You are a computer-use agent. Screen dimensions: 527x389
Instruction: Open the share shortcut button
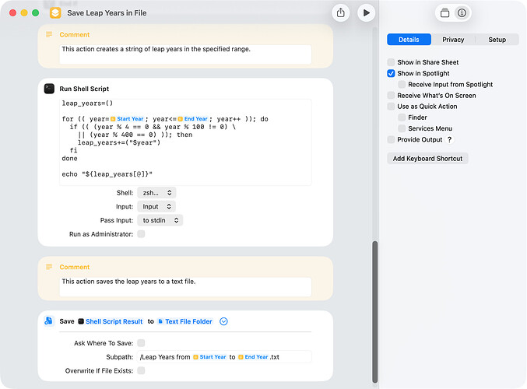point(340,12)
